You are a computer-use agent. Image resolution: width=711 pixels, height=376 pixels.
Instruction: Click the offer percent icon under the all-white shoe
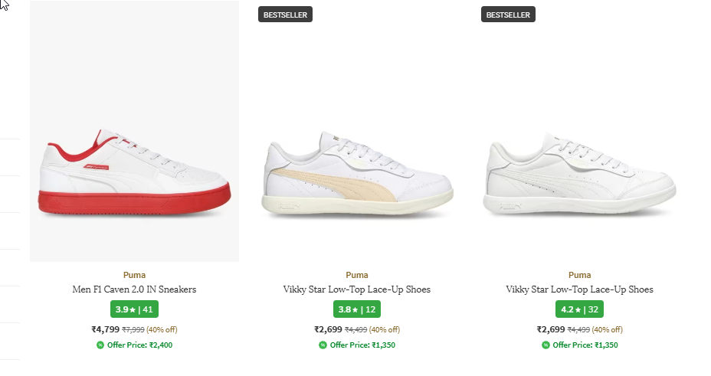(x=546, y=345)
